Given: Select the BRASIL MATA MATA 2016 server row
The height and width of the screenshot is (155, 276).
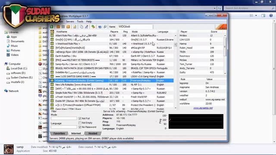Looking at the screenshot, I should click(112, 68).
